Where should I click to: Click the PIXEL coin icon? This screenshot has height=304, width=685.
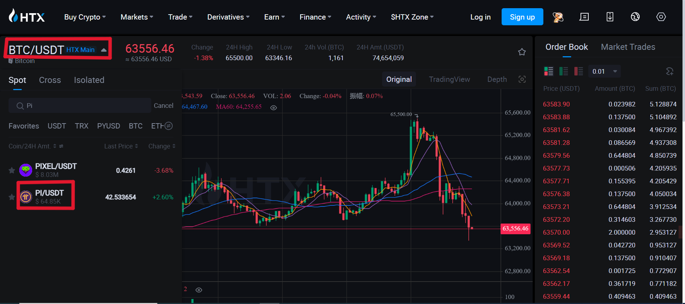click(26, 170)
